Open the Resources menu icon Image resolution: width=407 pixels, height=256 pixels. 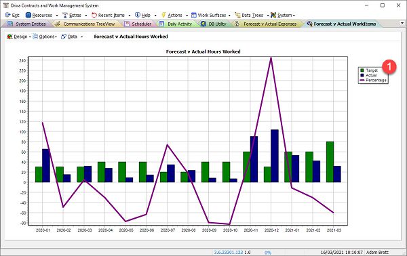28,15
